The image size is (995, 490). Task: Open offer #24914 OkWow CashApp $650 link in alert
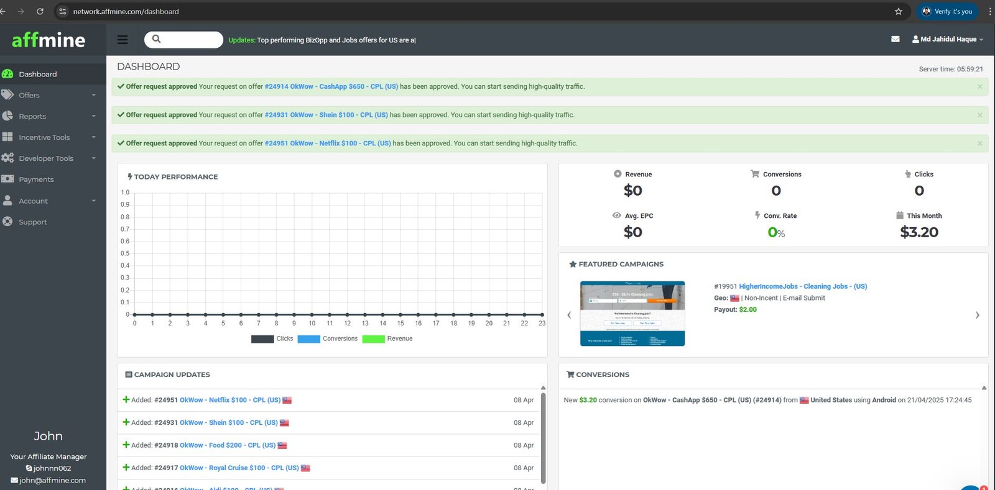[331, 86]
